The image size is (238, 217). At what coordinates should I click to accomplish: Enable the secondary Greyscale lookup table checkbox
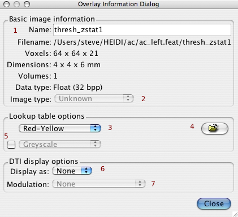point(11,145)
